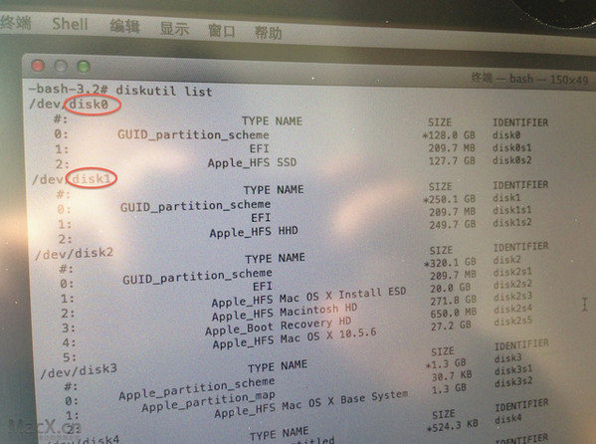Click the /dev/disk0 header line

click(69, 104)
